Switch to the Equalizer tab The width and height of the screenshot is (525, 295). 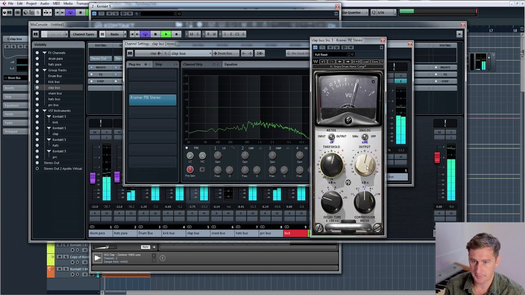tap(231, 64)
